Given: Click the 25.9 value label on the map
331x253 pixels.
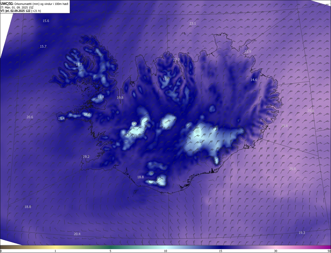Looking at the screenshot, I should [311, 111].
